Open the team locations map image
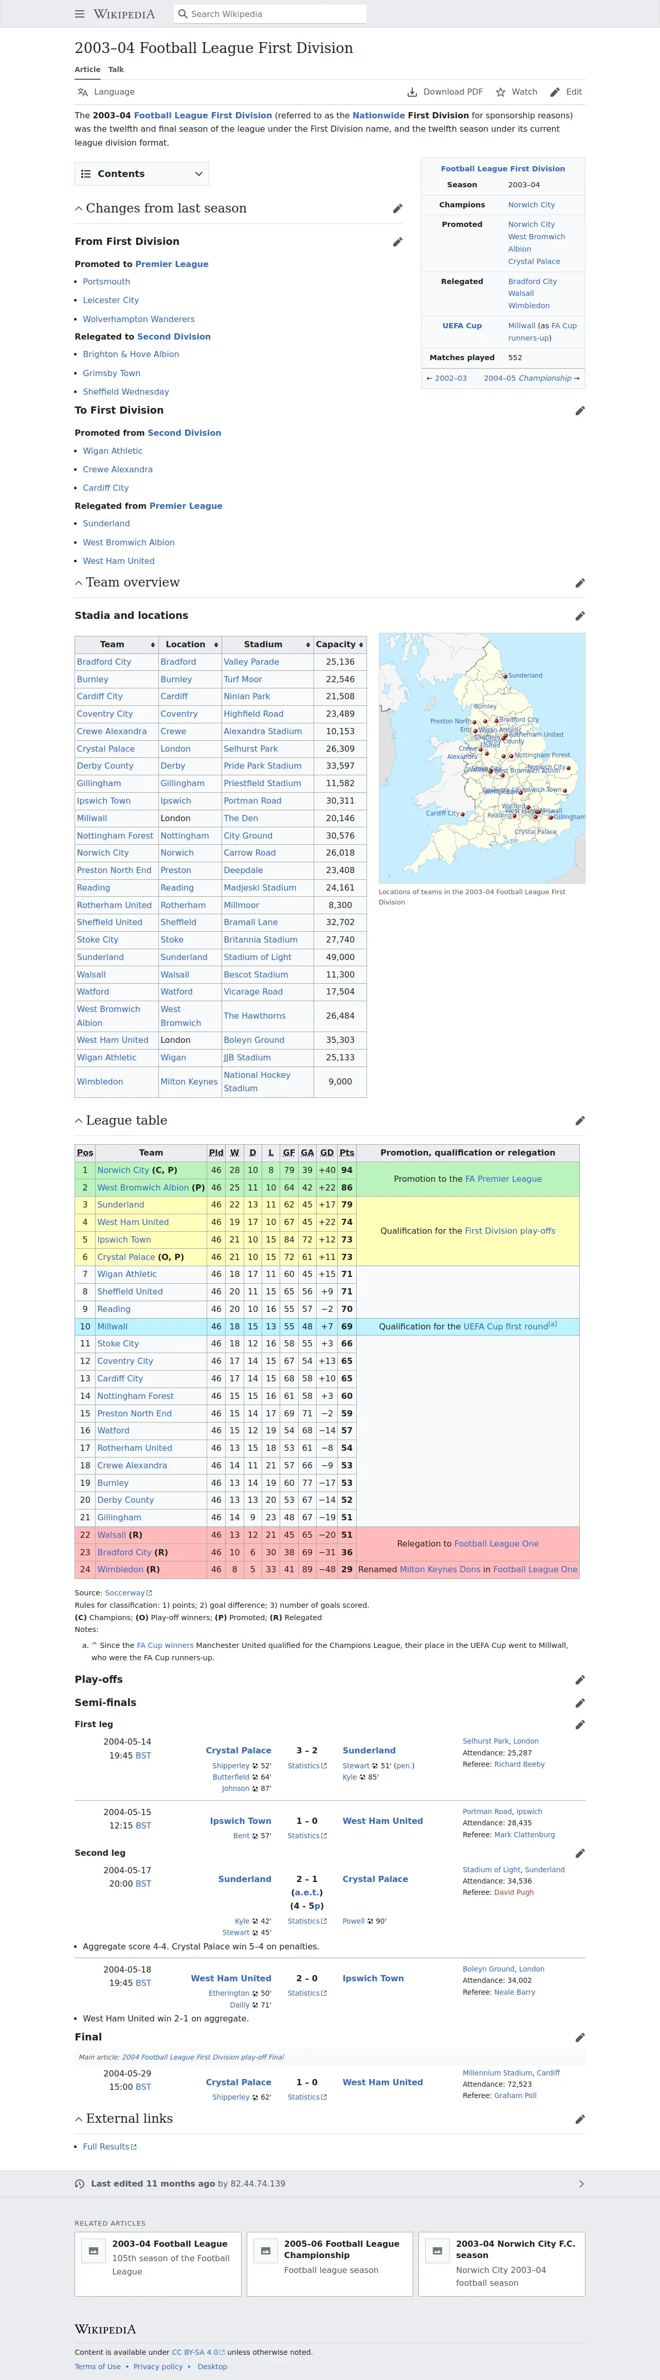The height and width of the screenshot is (2380, 660). tap(482, 758)
